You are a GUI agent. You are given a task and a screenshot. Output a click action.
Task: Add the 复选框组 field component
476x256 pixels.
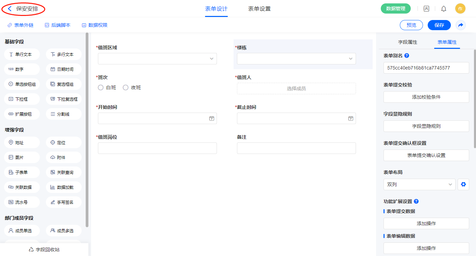pos(64,84)
